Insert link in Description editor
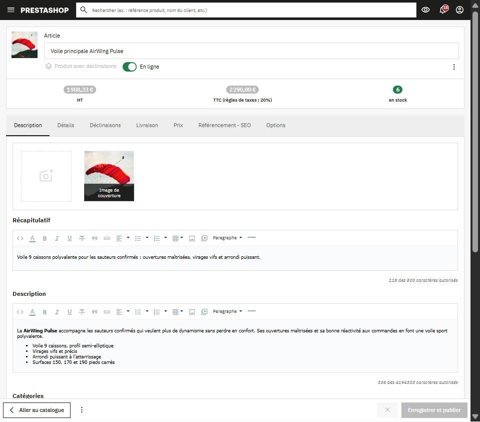 pyautogui.click(x=107, y=312)
